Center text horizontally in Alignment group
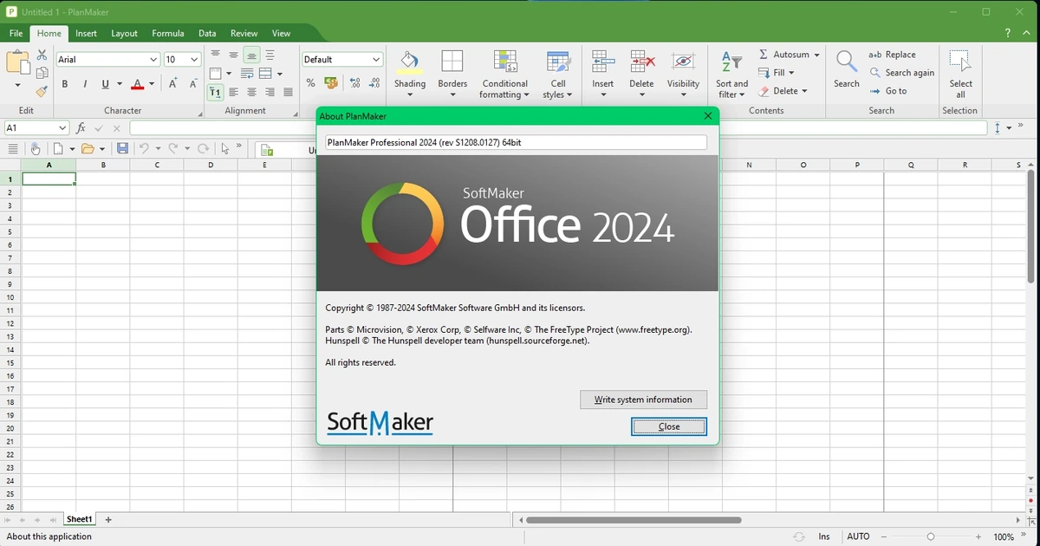Screen dimensions: 1040x546 coord(252,92)
